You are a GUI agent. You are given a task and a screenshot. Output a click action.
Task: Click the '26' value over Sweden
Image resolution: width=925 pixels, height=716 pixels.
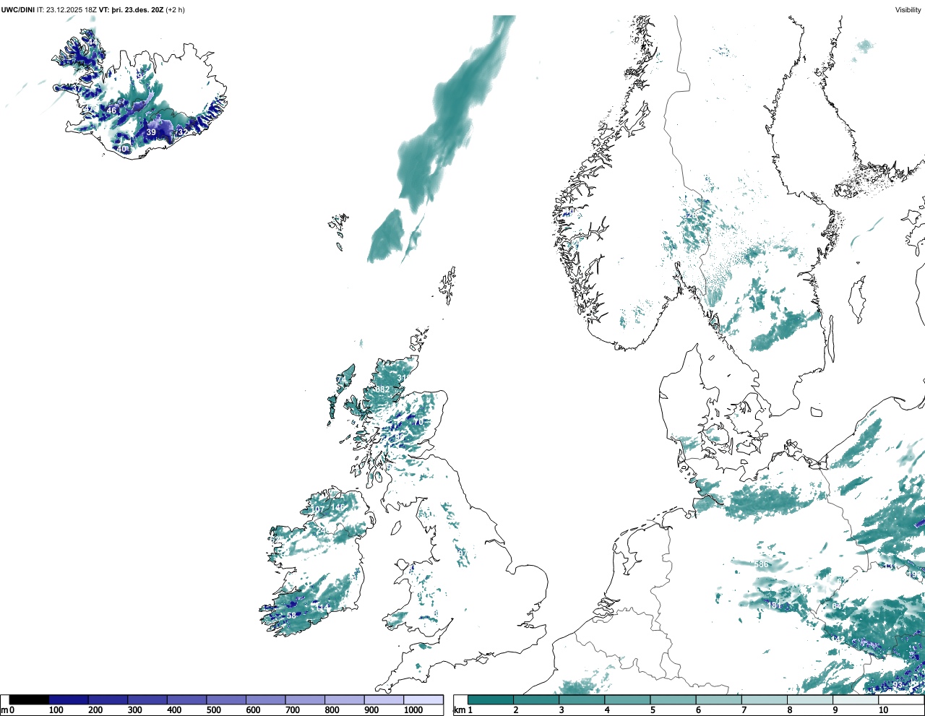(x=692, y=215)
